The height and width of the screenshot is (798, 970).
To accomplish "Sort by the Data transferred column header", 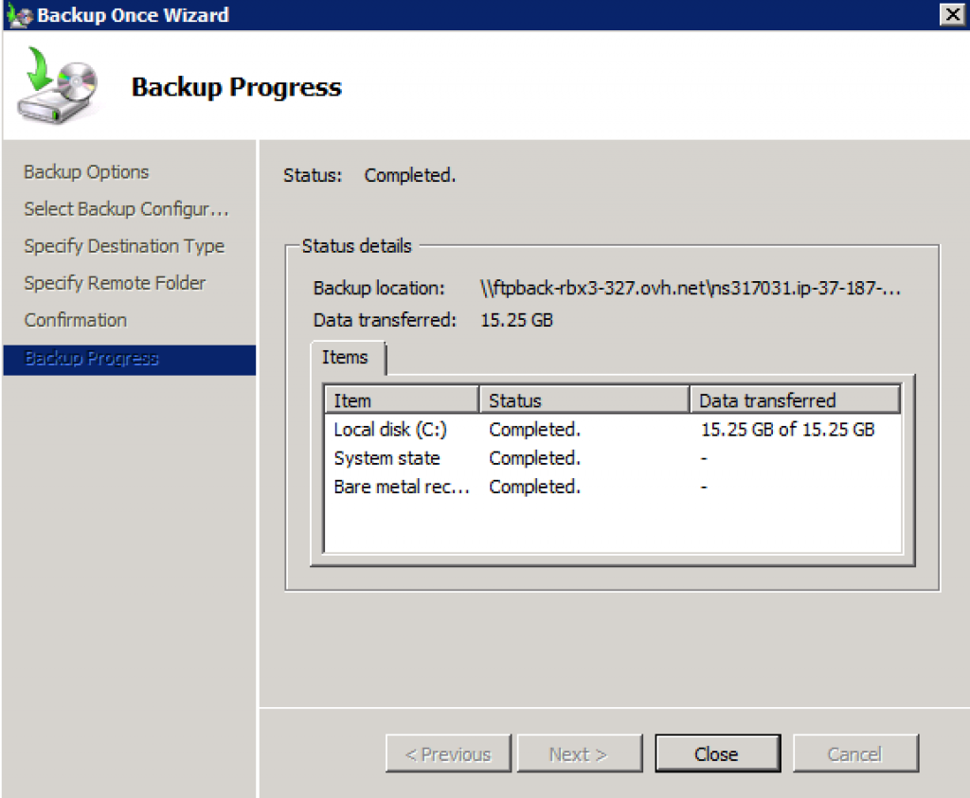I will (x=795, y=400).
